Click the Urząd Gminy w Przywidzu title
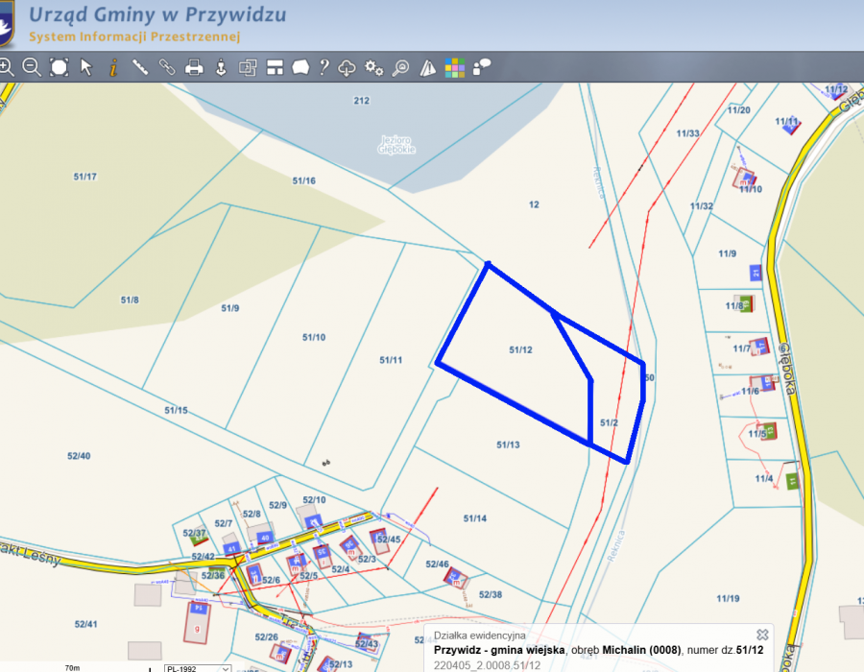 pos(157,16)
